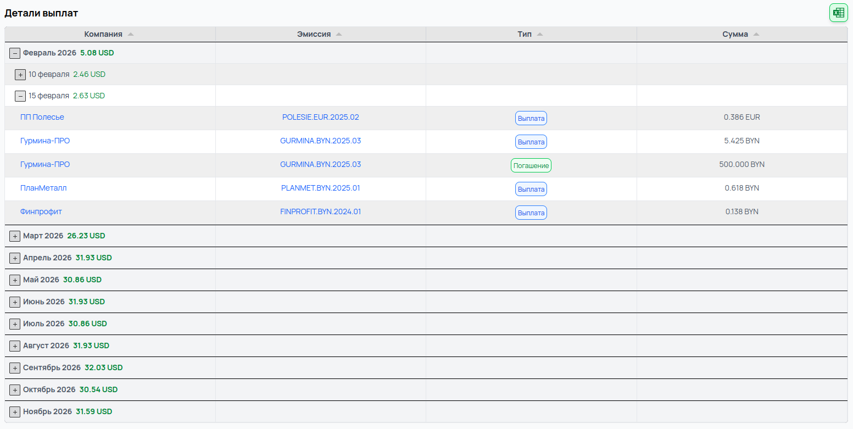
Task: Expand the Ноябрь 2026 group
Action: (14, 411)
